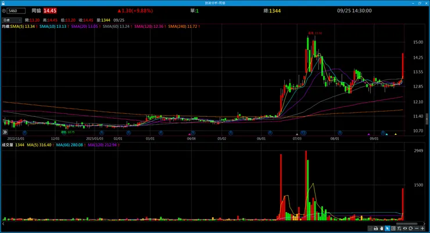Screen dimensions: 430x233
Task: Click the peak price label 最高 15.30
Action: [315, 33]
